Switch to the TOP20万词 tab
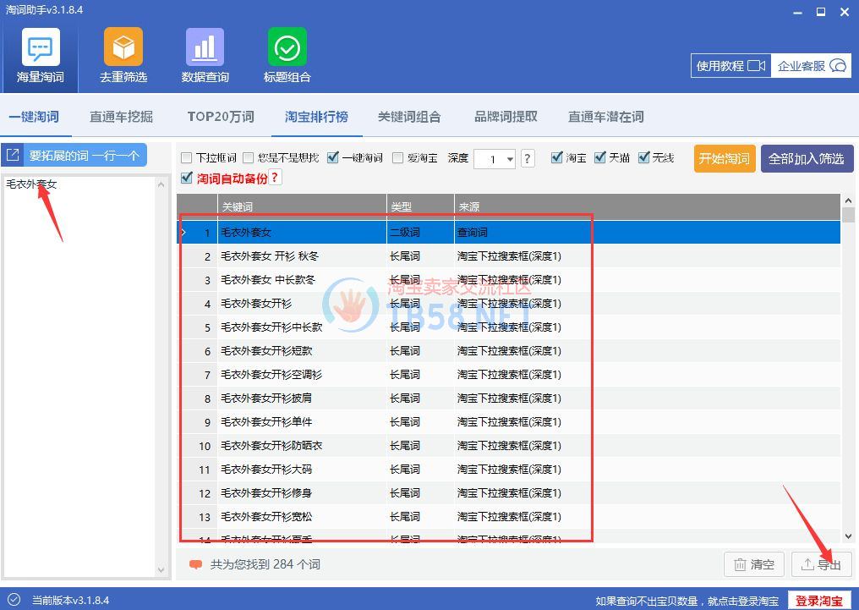The height and width of the screenshot is (610, 859). click(221, 117)
